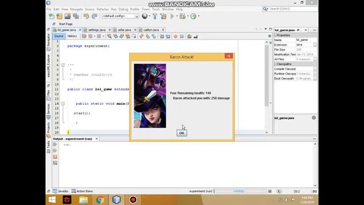
Task: Open the Action Items window button
Action: (x=82, y=191)
